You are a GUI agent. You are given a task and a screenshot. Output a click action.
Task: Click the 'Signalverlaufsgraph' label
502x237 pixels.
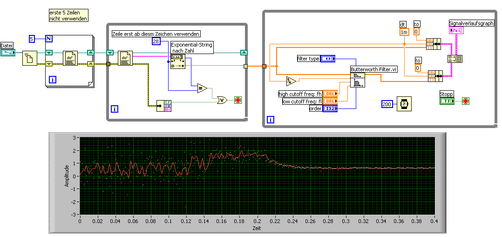click(472, 23)
